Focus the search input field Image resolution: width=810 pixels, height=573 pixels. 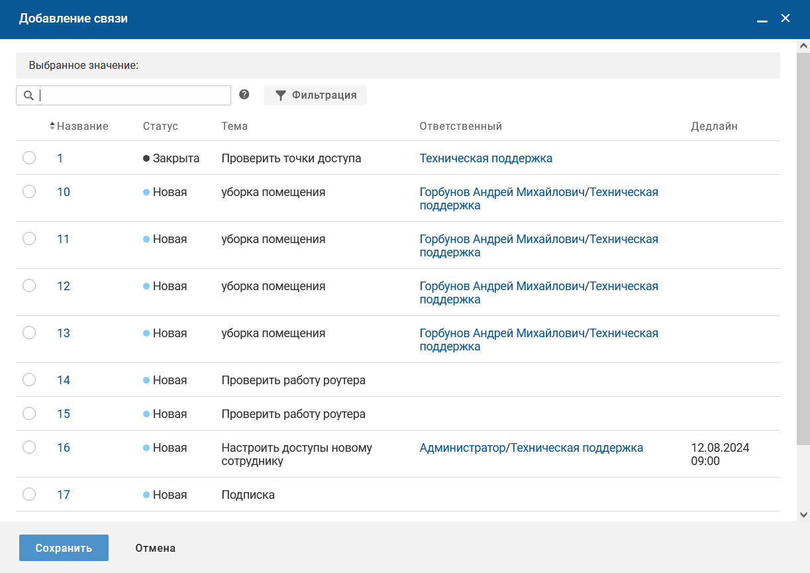click(132, 95)
